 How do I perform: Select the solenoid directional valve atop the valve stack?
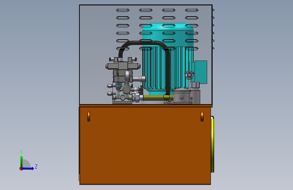(x=123, y=66)
